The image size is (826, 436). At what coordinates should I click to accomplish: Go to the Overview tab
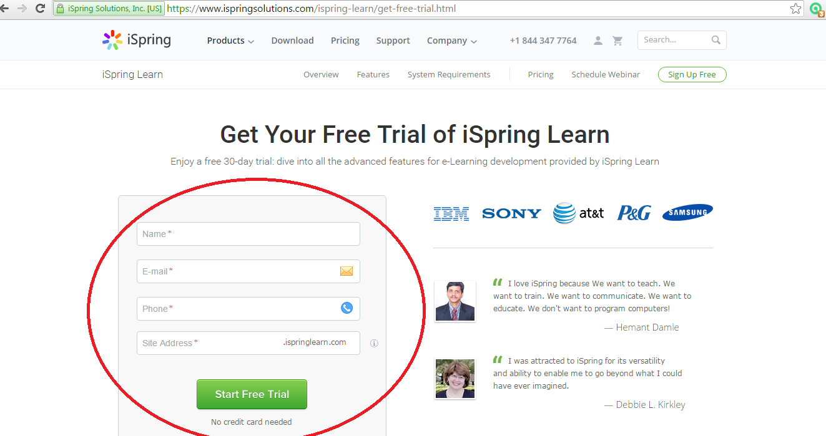pos(321,74)
